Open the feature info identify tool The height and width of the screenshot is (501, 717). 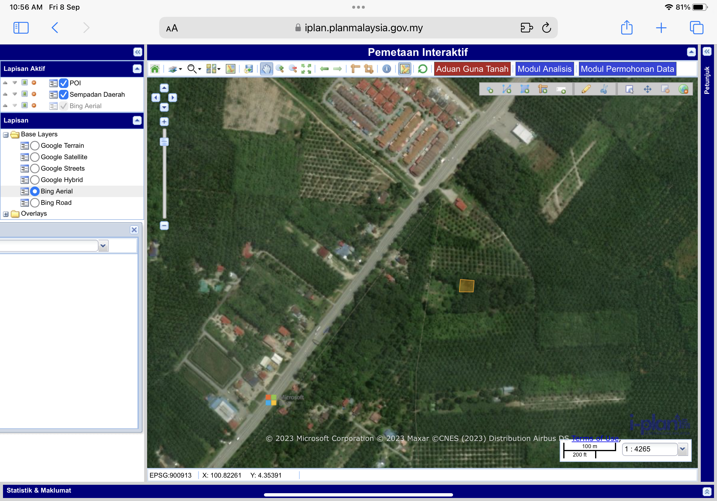tap(386, 69)
